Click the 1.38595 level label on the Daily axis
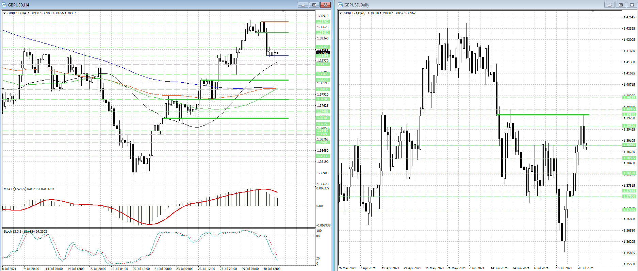Screen dimensions: 638x271 pos(629,158)
